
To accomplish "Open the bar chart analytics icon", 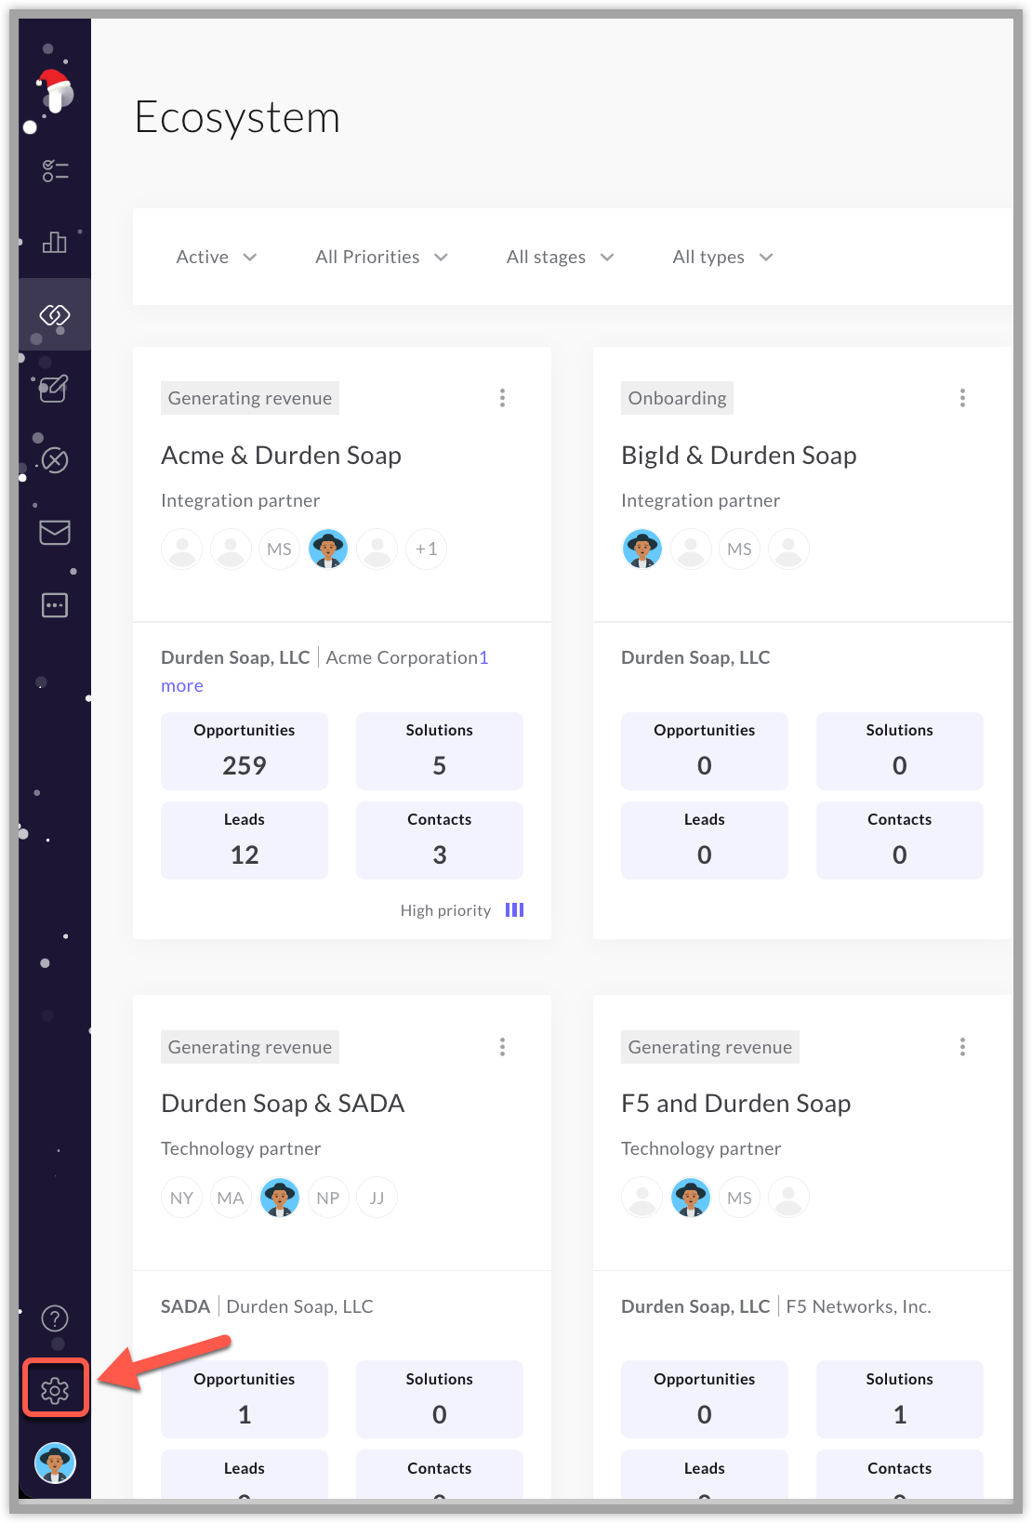I will [x=55, y=243].
